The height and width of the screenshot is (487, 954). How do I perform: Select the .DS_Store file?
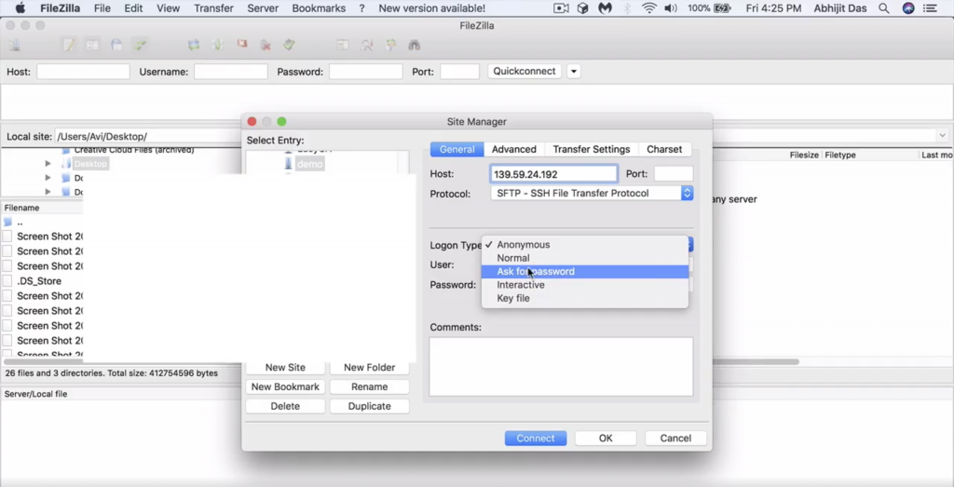[39, 281]
